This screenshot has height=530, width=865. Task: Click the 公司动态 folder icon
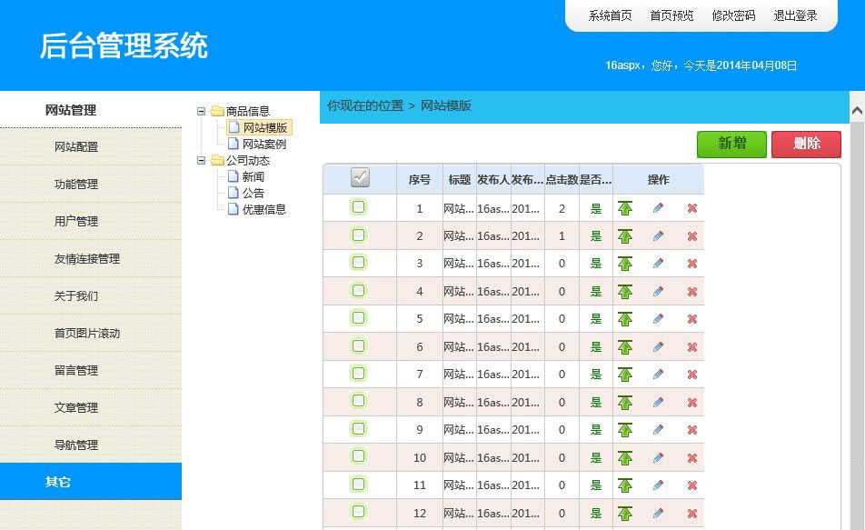click(217, 159)
